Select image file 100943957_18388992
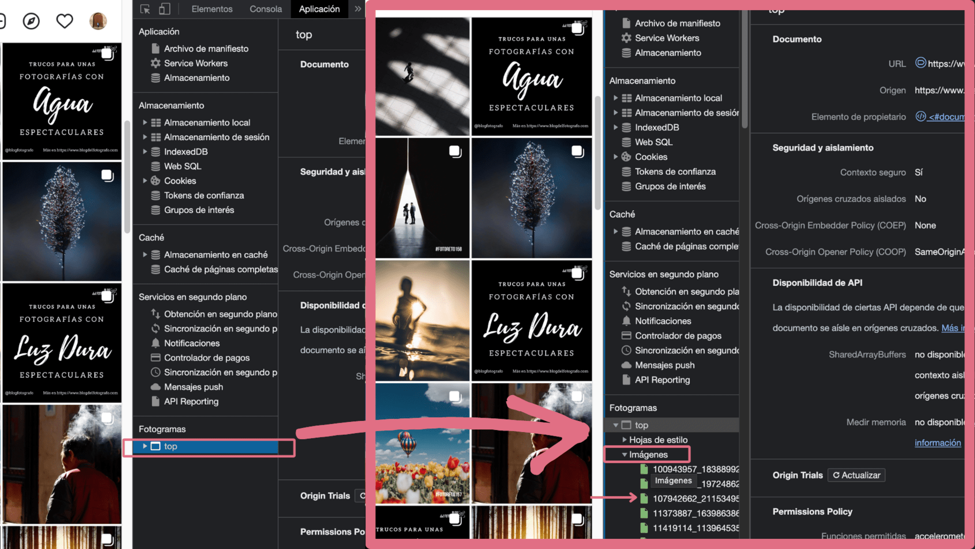 coord(695,469)
